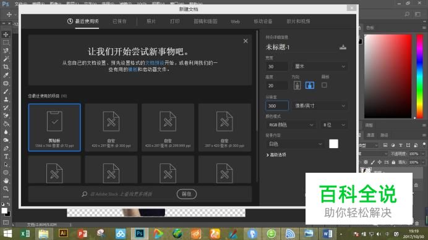Select the Move tool in the toolbar
428x240 pixels.
pyautogui.click(x=6, y=35)
